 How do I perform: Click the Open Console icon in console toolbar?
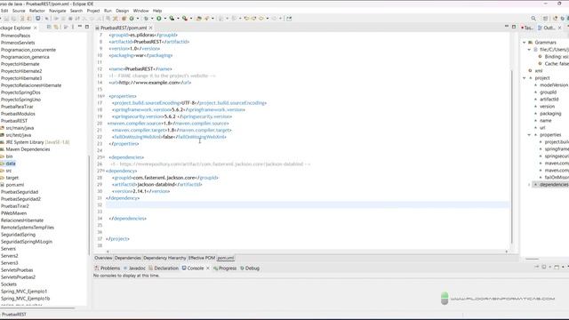[x=557, y=267]
